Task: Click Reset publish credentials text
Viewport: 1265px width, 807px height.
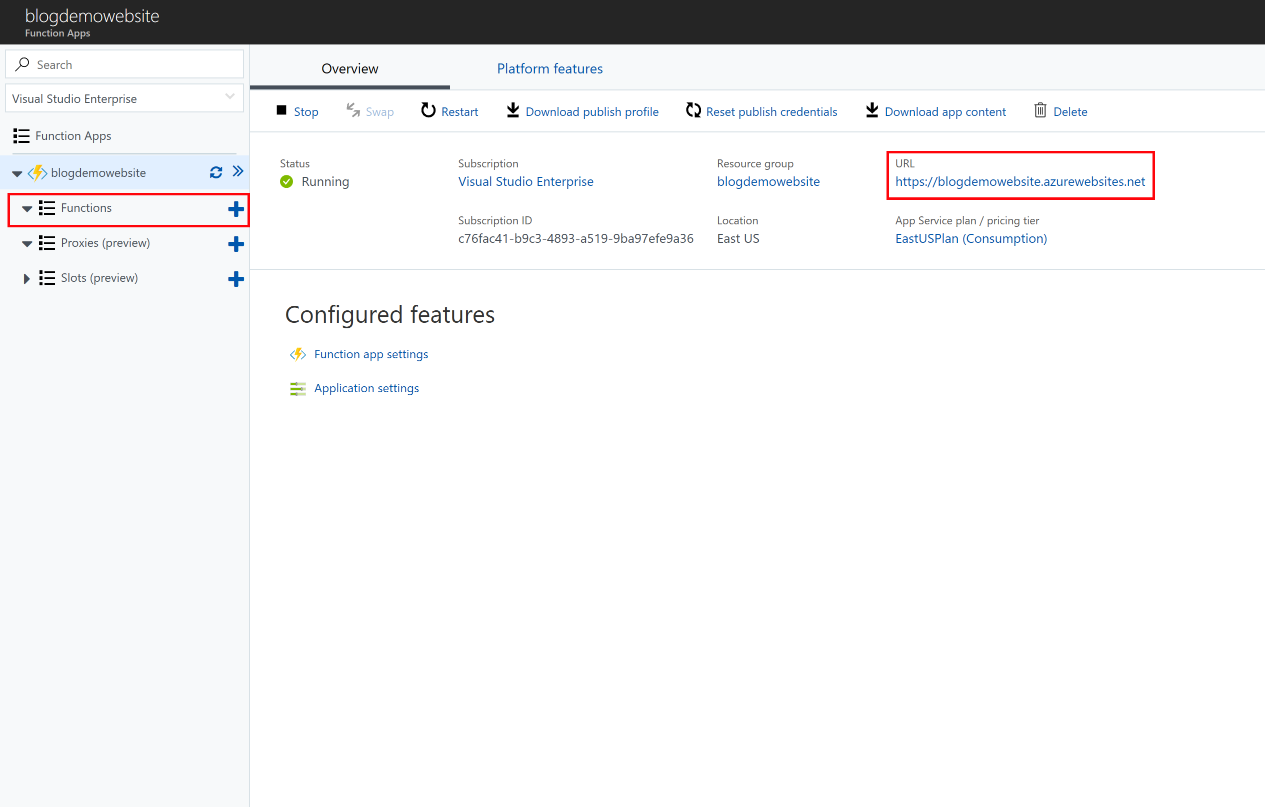Action: pyautogui.click(x=771, y=112)
